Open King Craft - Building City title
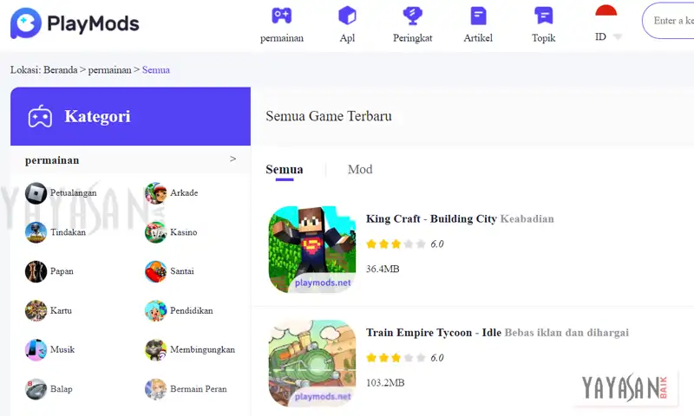 coord(431,218)
